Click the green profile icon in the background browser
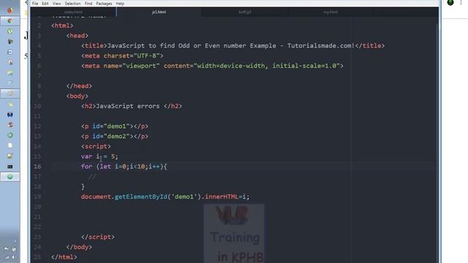Screen dimensions: 468x263 450,3
